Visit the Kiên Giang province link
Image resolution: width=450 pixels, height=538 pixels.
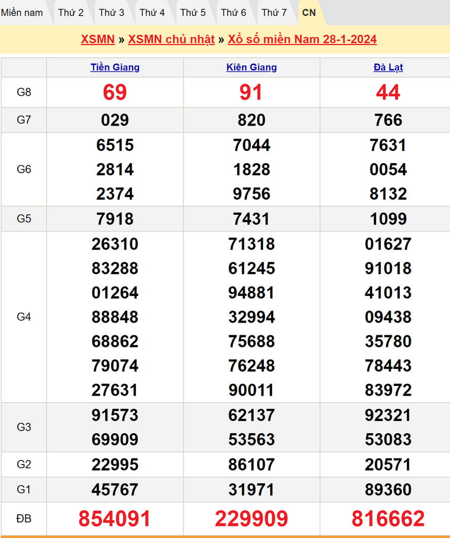[251, 67]
